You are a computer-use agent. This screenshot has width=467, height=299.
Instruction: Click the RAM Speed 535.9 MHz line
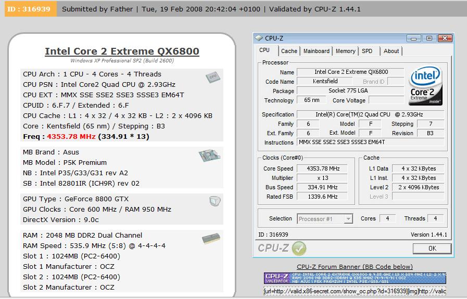[x=94, y=246]
